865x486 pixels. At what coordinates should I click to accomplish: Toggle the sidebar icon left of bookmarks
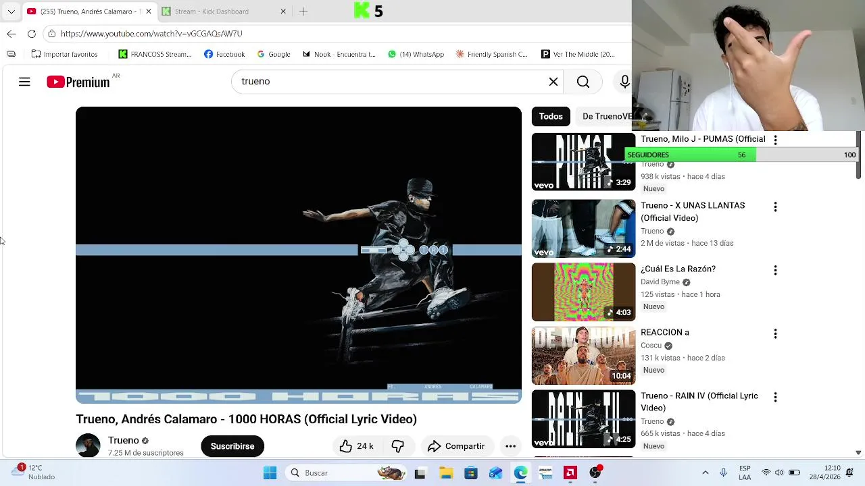(x=11, y=54)
